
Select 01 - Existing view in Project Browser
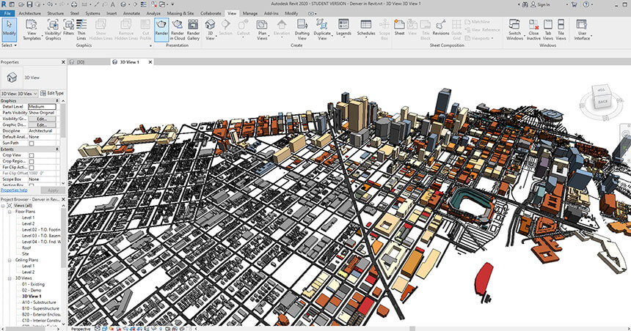coord(33,283)
